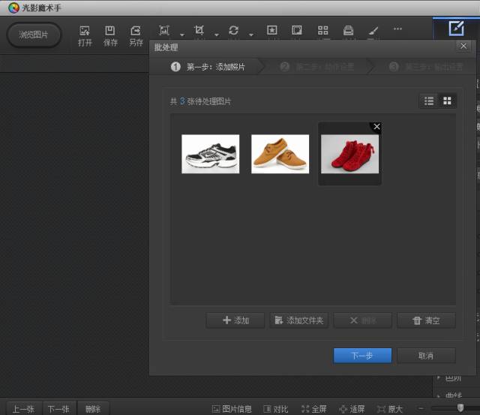Open the edit panel icon at top right
Viewport: 480px width, 415px height.
(x=456, y=29)
